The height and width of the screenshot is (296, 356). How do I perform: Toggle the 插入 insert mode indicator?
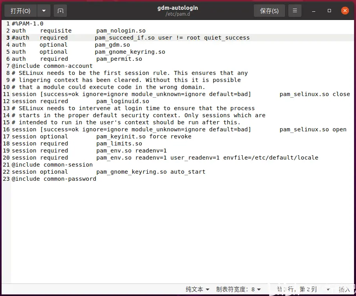tap(344, 289)
